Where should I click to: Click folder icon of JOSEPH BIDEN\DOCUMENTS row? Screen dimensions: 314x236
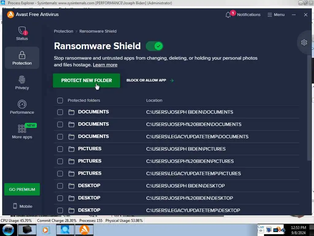(x=71, y=112)
